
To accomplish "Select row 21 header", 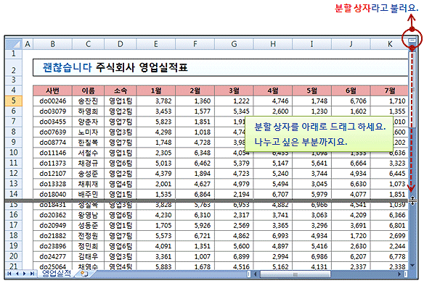I will click(x=14, y=266).
